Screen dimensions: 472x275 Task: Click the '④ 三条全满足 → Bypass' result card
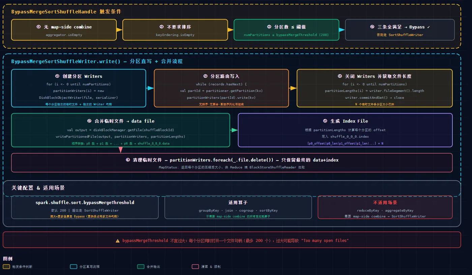[x=400, y=30]
